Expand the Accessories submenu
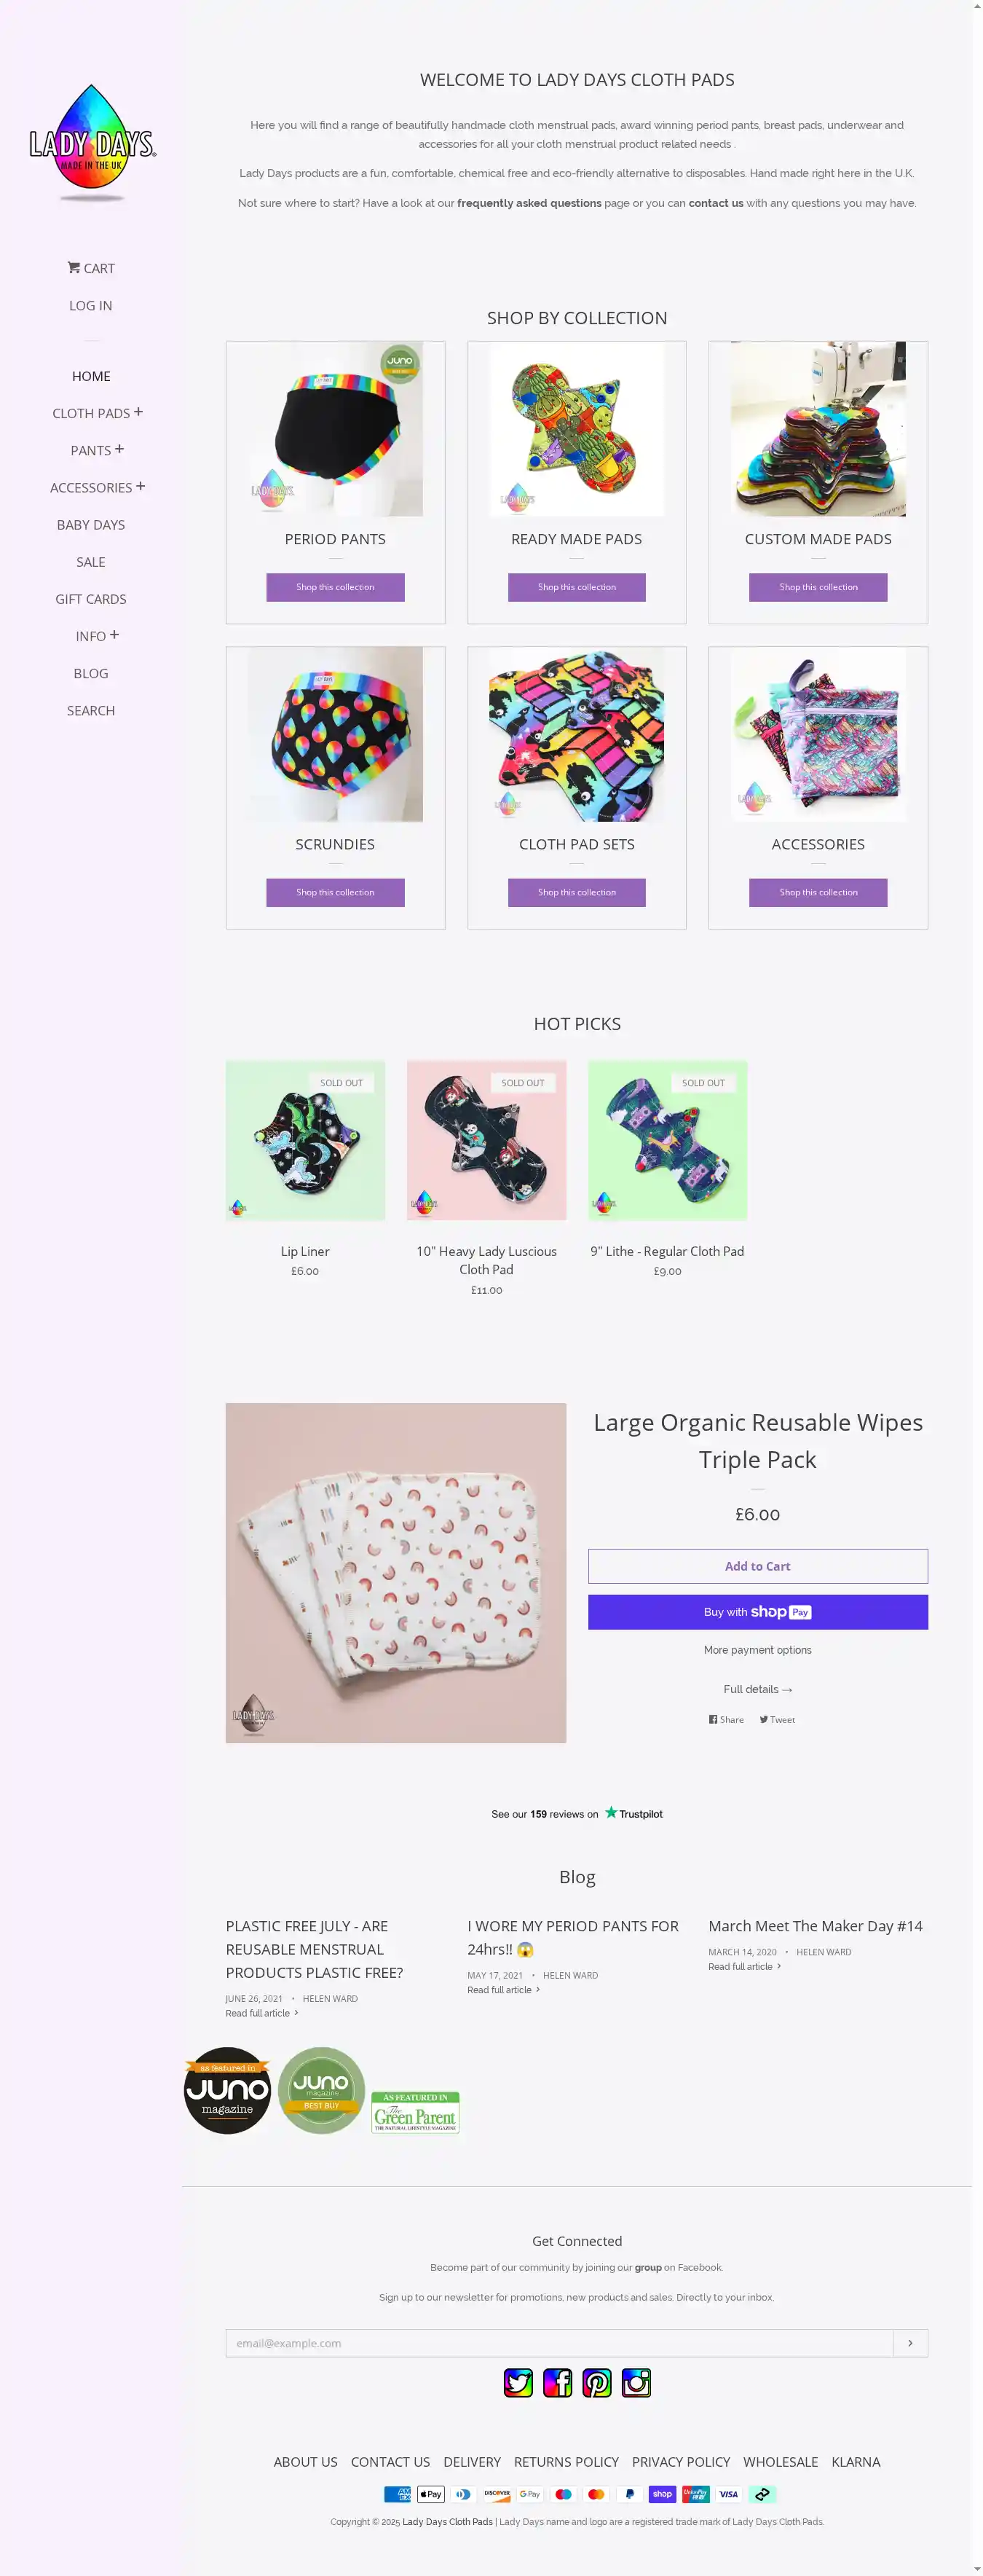 [x=140, y=486]
